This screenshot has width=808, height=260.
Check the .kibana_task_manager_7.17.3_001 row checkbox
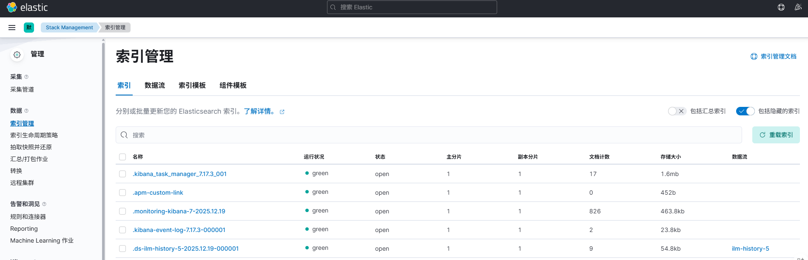tap(122, 174)
